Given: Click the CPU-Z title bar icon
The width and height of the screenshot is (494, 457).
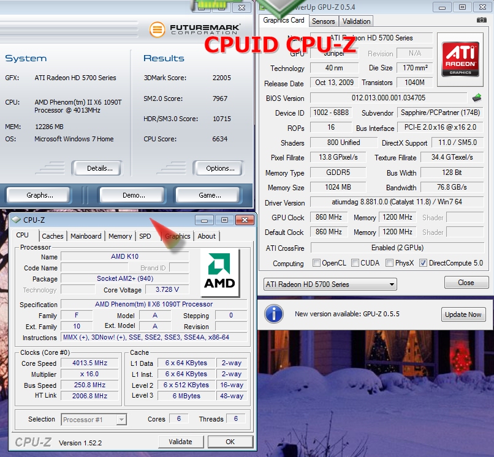Looking at the screenshot, I should pos(16,220).
